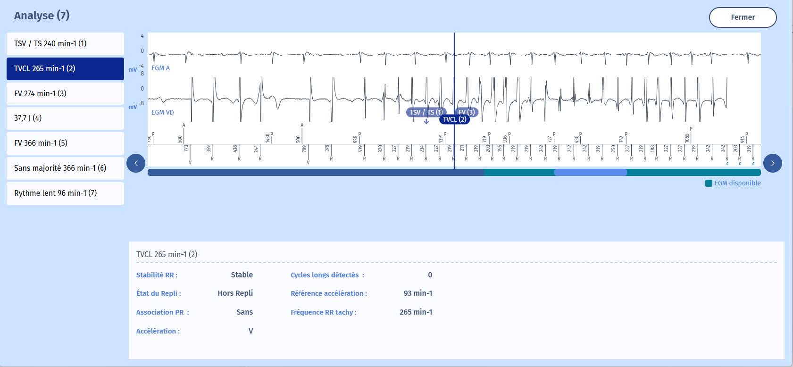The width and height of the screenshot is (793, 367).
Task: Select TVCL 265 min-1 (2) in the list
Action: (x=65, y=69)
